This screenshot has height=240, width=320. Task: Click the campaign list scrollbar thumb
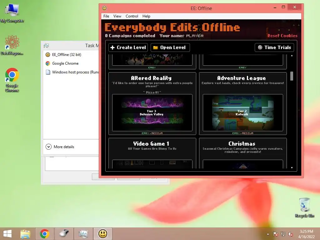click(x=292, y=76)
